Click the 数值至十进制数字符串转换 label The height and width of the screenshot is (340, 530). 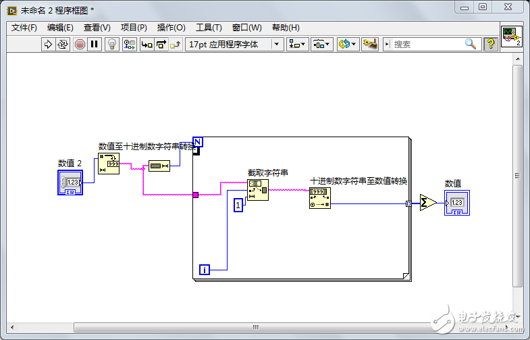(x=147, y=147)
